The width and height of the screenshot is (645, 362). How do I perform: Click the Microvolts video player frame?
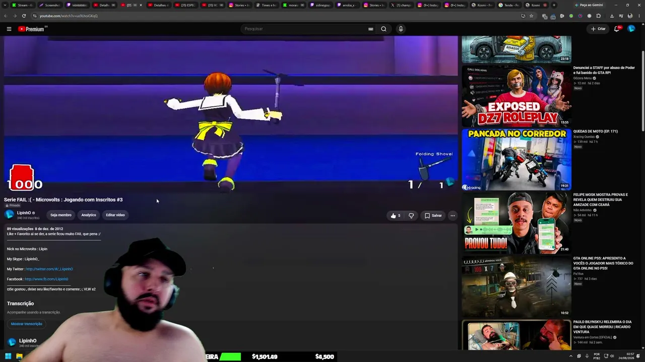click(x=231, y=114)
